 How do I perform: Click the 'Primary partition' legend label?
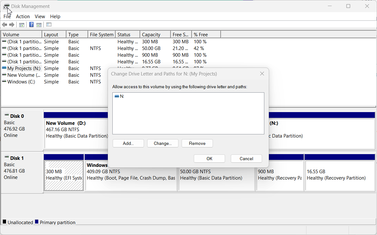coord(58,222)
